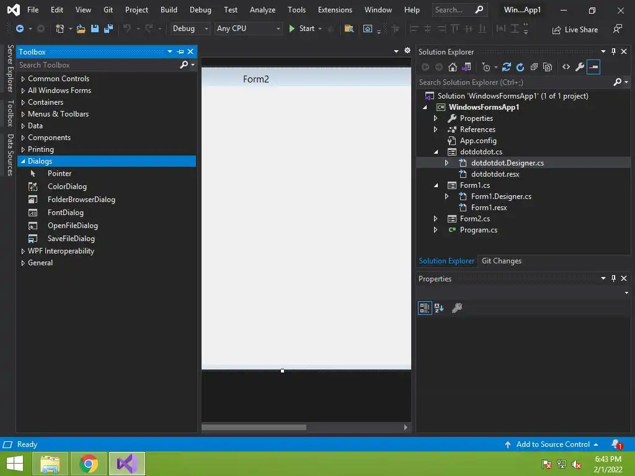This screenshot has height=476, width=635.
Task: Toggle Preview Selected Items button
Action: (x=593, y=67)
